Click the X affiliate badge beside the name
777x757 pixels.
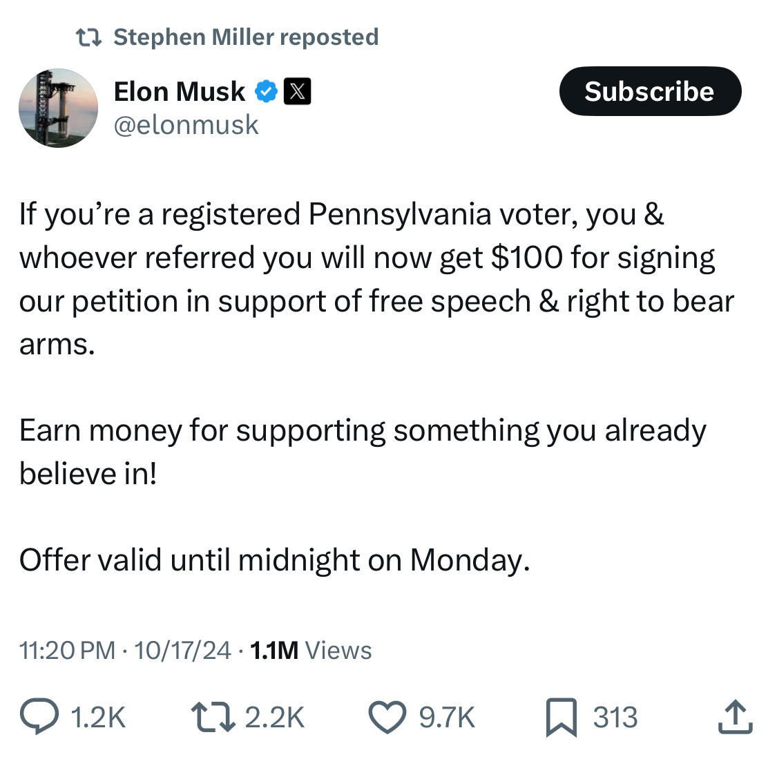click(x=298, y=90)
